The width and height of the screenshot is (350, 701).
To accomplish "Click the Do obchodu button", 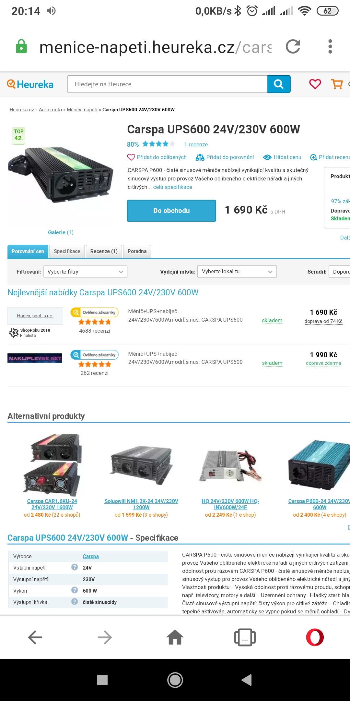I will tap(171, 211).
